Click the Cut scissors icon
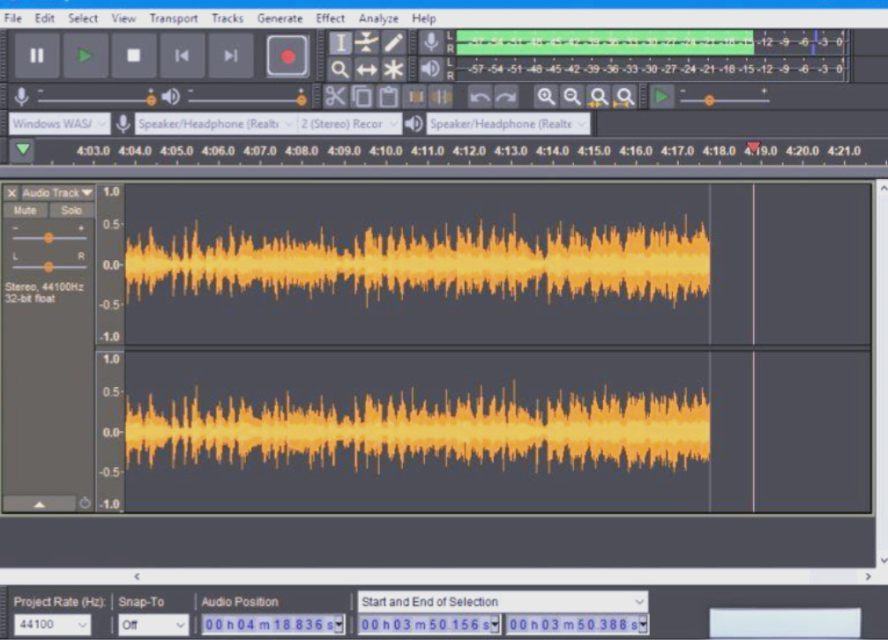This screenshot has width=888, height=640. [x=335, y=97]
